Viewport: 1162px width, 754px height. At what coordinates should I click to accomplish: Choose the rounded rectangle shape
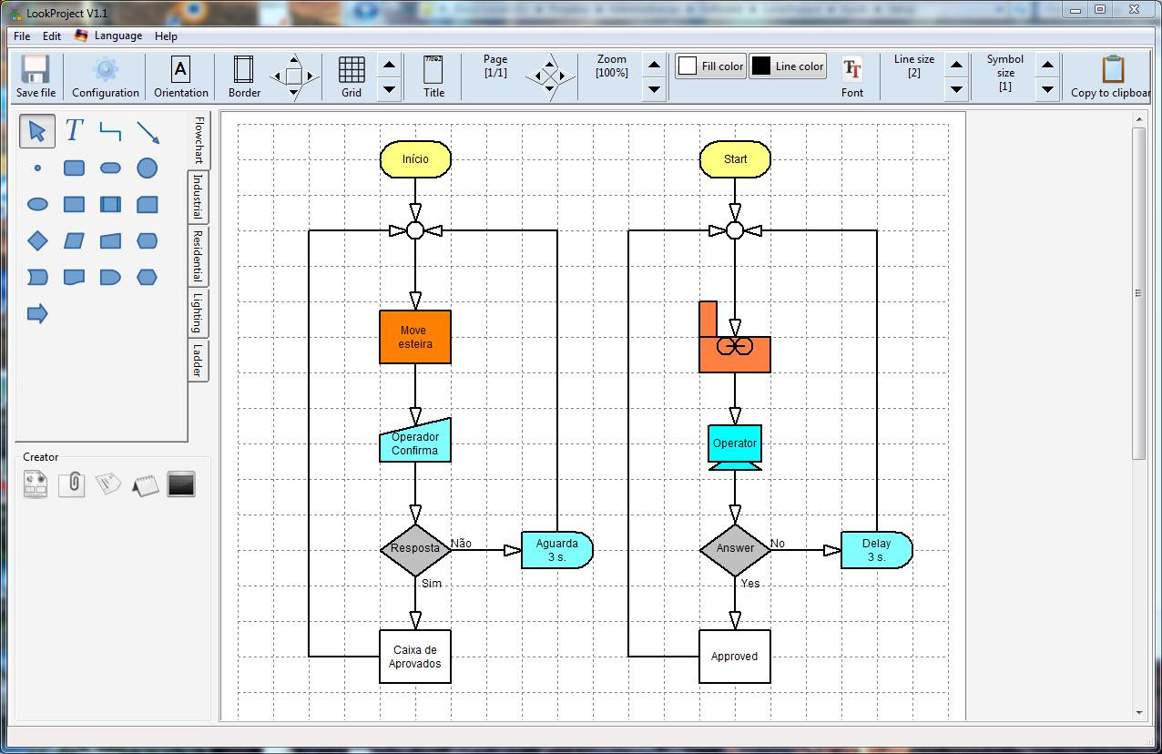click(74, 168)
